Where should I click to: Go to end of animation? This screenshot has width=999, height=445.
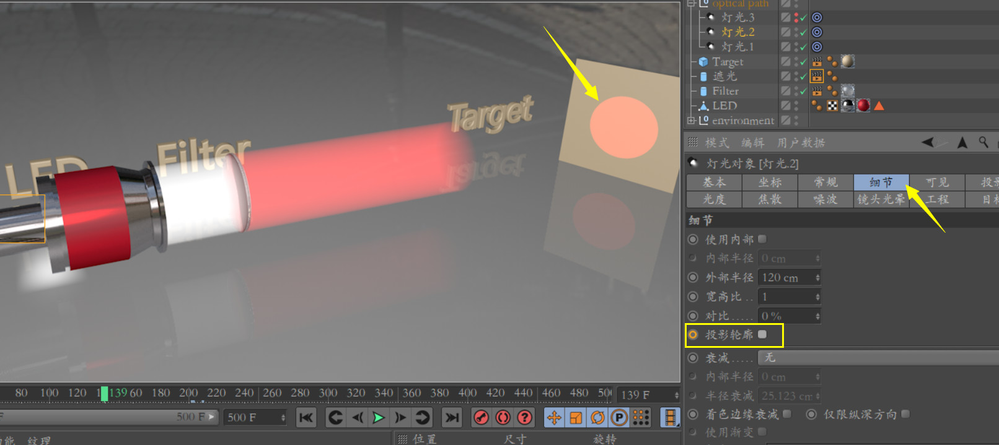(x=452, y=418)
